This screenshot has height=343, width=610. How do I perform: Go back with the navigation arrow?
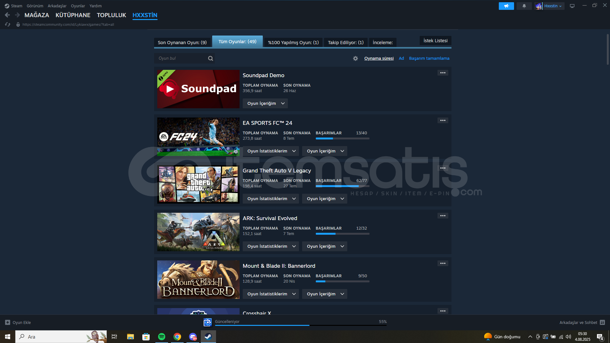click(7, 15)
